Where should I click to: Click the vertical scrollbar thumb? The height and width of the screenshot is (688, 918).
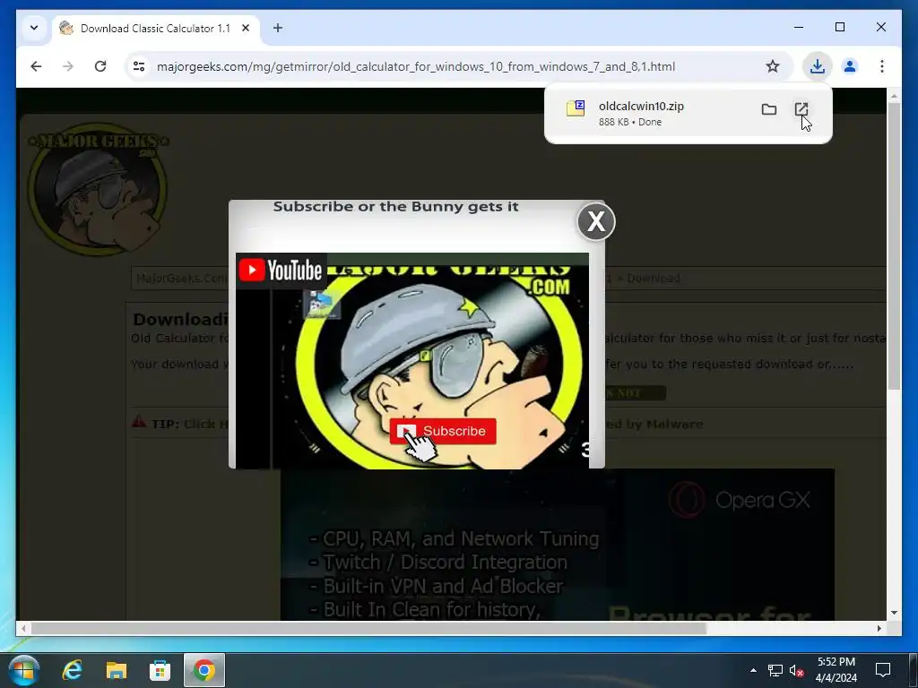point(894,245)
